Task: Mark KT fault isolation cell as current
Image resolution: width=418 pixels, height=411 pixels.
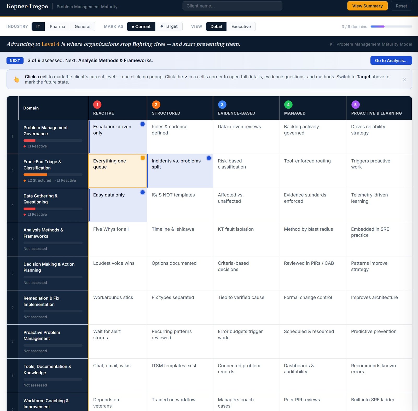Action: tap(246, 239)
